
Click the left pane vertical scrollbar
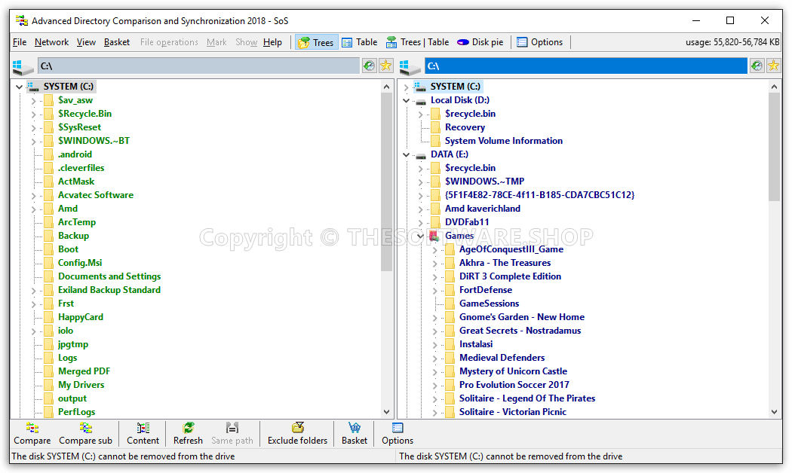pyautogui.click(x=387, y=182)
